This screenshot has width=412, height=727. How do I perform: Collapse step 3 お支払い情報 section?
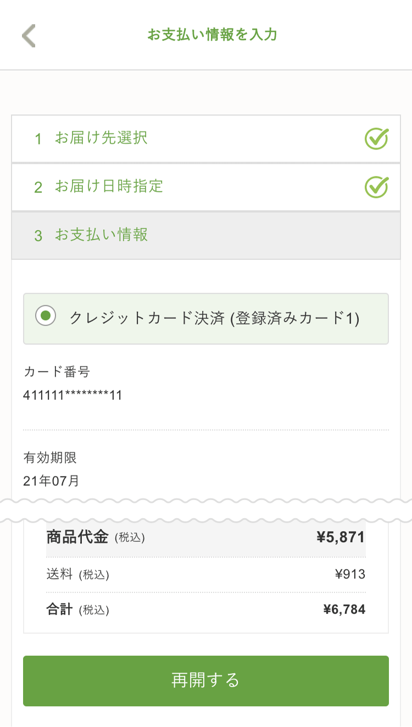tap(206, 235)
